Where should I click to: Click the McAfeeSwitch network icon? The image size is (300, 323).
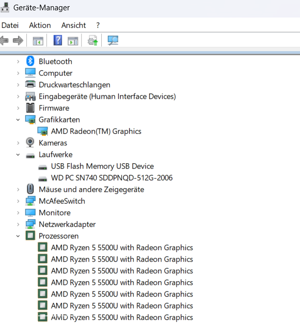[30, 201]
